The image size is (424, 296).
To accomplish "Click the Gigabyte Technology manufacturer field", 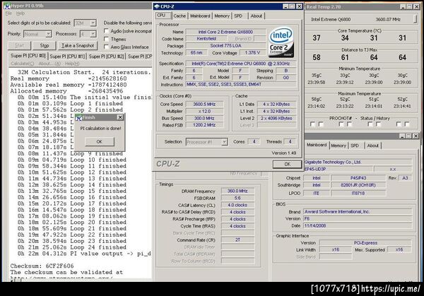I will (358, 162).
